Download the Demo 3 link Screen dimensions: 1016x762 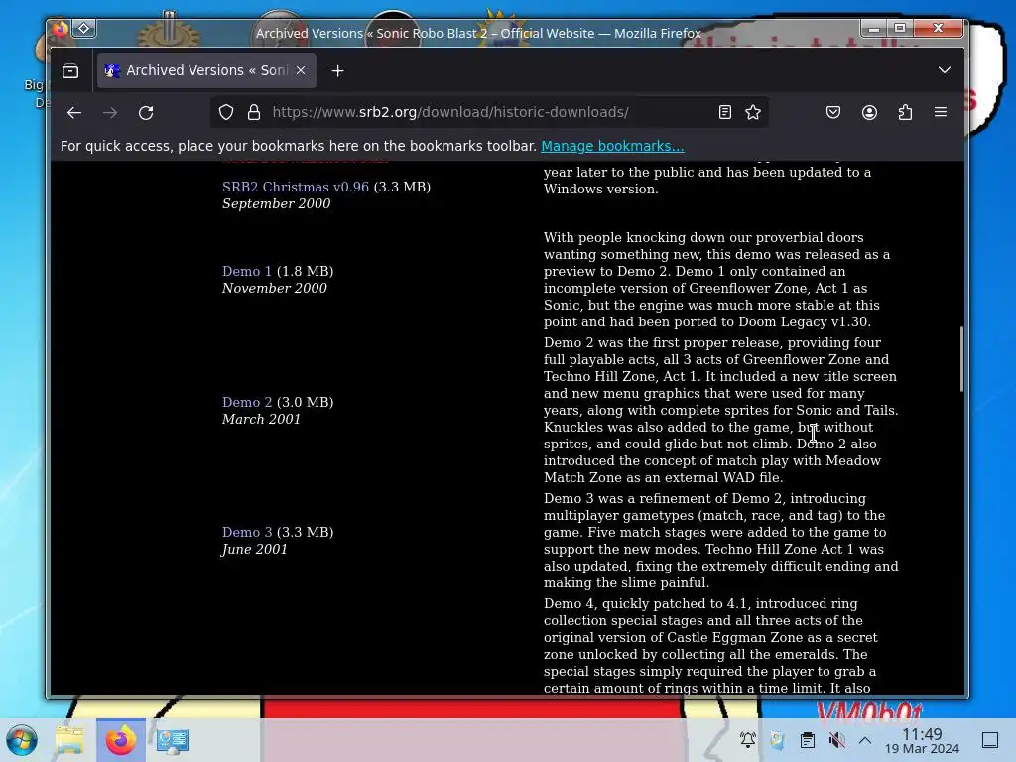[x=247, y=532]
